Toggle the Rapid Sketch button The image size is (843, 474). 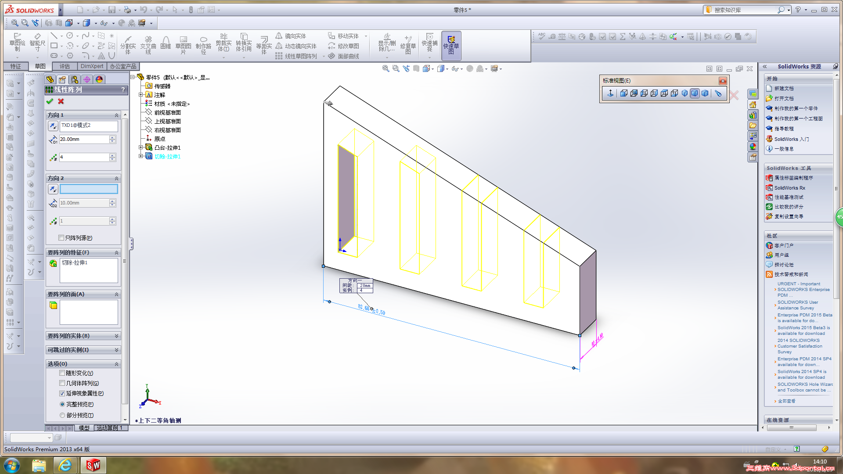(451, 45)
